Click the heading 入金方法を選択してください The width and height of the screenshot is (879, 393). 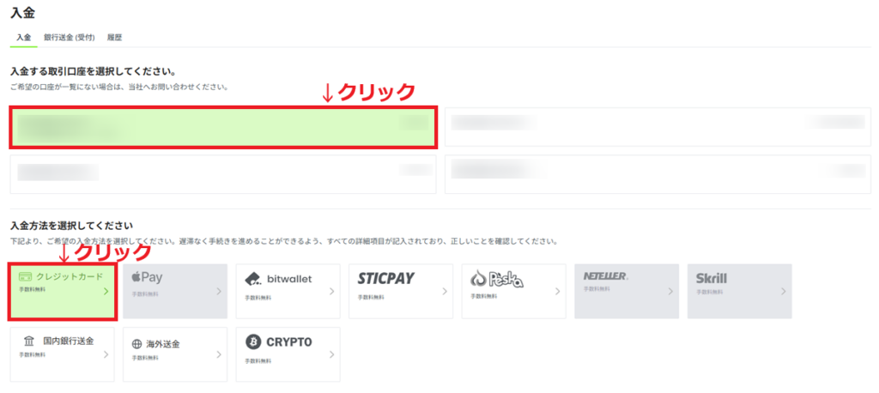[72, 226]
